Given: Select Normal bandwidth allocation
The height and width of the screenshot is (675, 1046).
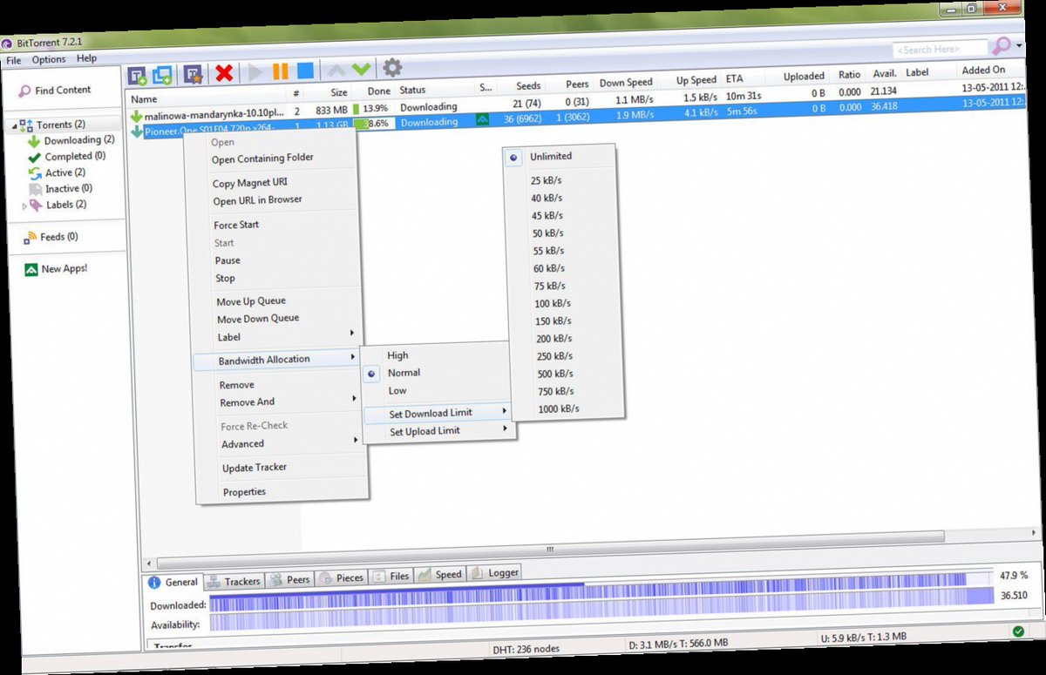Looking at the screenshot, I should [404, 373].
